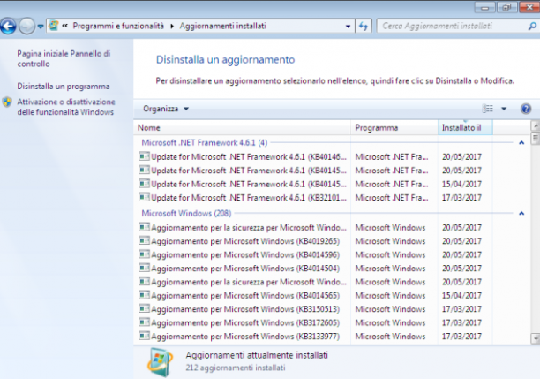Click the blue Help question mark icon
The width and height of the screenshot is (540, 379).
(526, 109)
